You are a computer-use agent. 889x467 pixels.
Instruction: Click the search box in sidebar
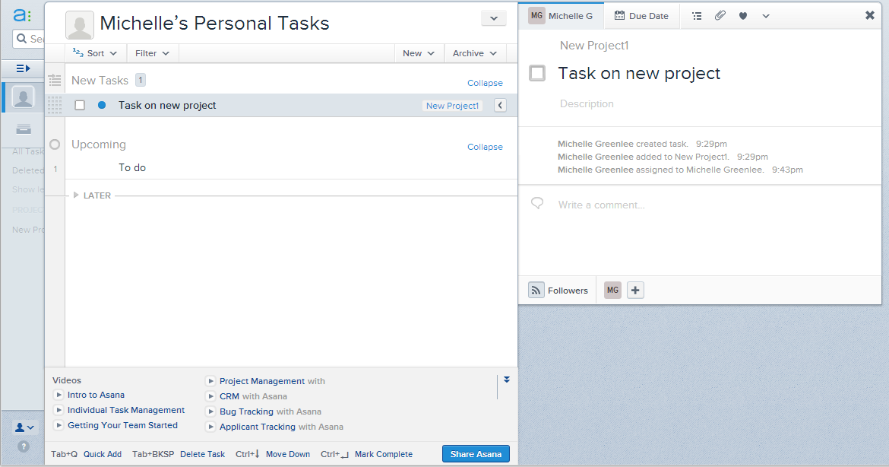(x=28, y=39)
